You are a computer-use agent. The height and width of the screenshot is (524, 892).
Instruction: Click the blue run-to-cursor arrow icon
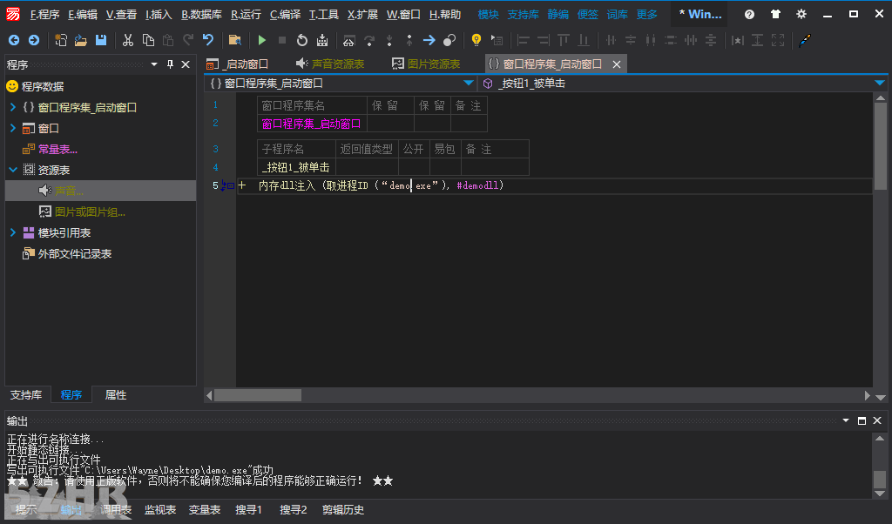[x=429, y=40]
